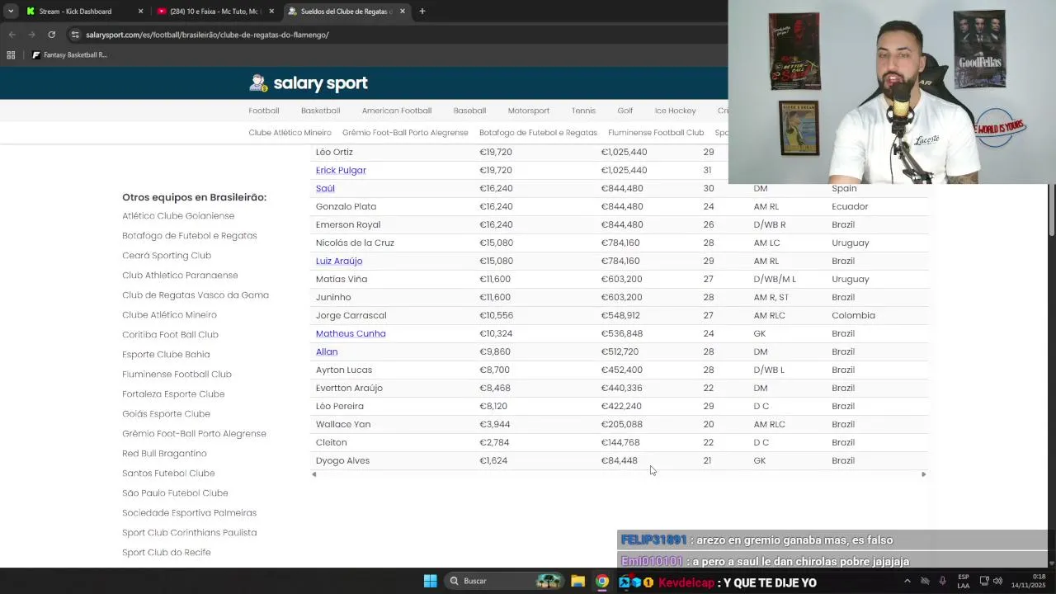Open the apps grid in bookmarks bar
The width and height of the screenshot is (1056, 594).
[11, 55]
